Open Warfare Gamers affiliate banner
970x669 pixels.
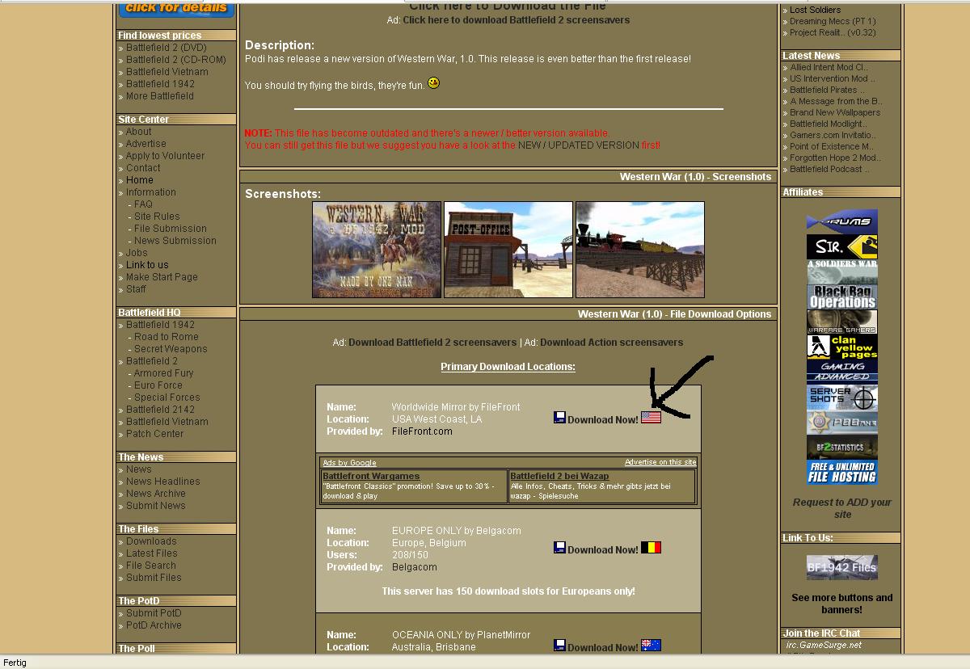coord(841,322)
